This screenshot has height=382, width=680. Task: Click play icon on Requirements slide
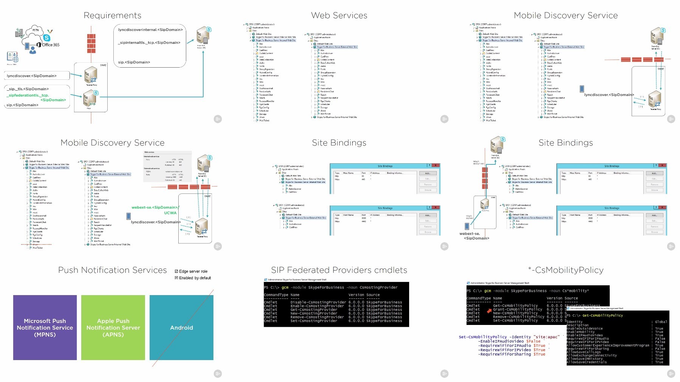[218, 119]
